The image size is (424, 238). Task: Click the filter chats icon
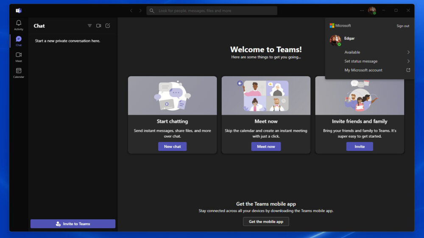(x=89, y=26)
